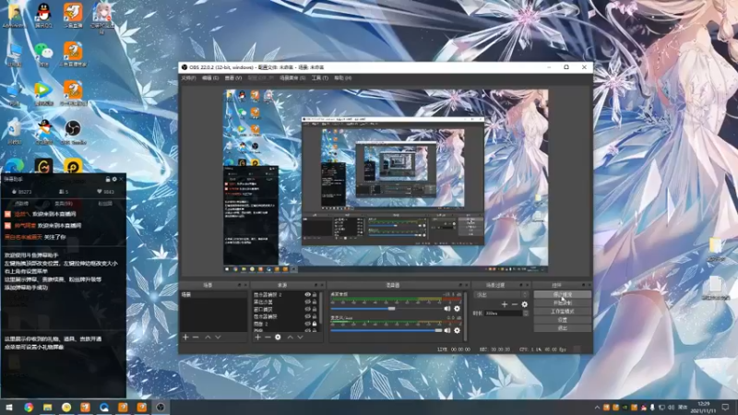This screenshot has width=738, height=415.
Task: Open the 腾讯QQ penguin desktop icon
Action: click(x=43, y=15)
